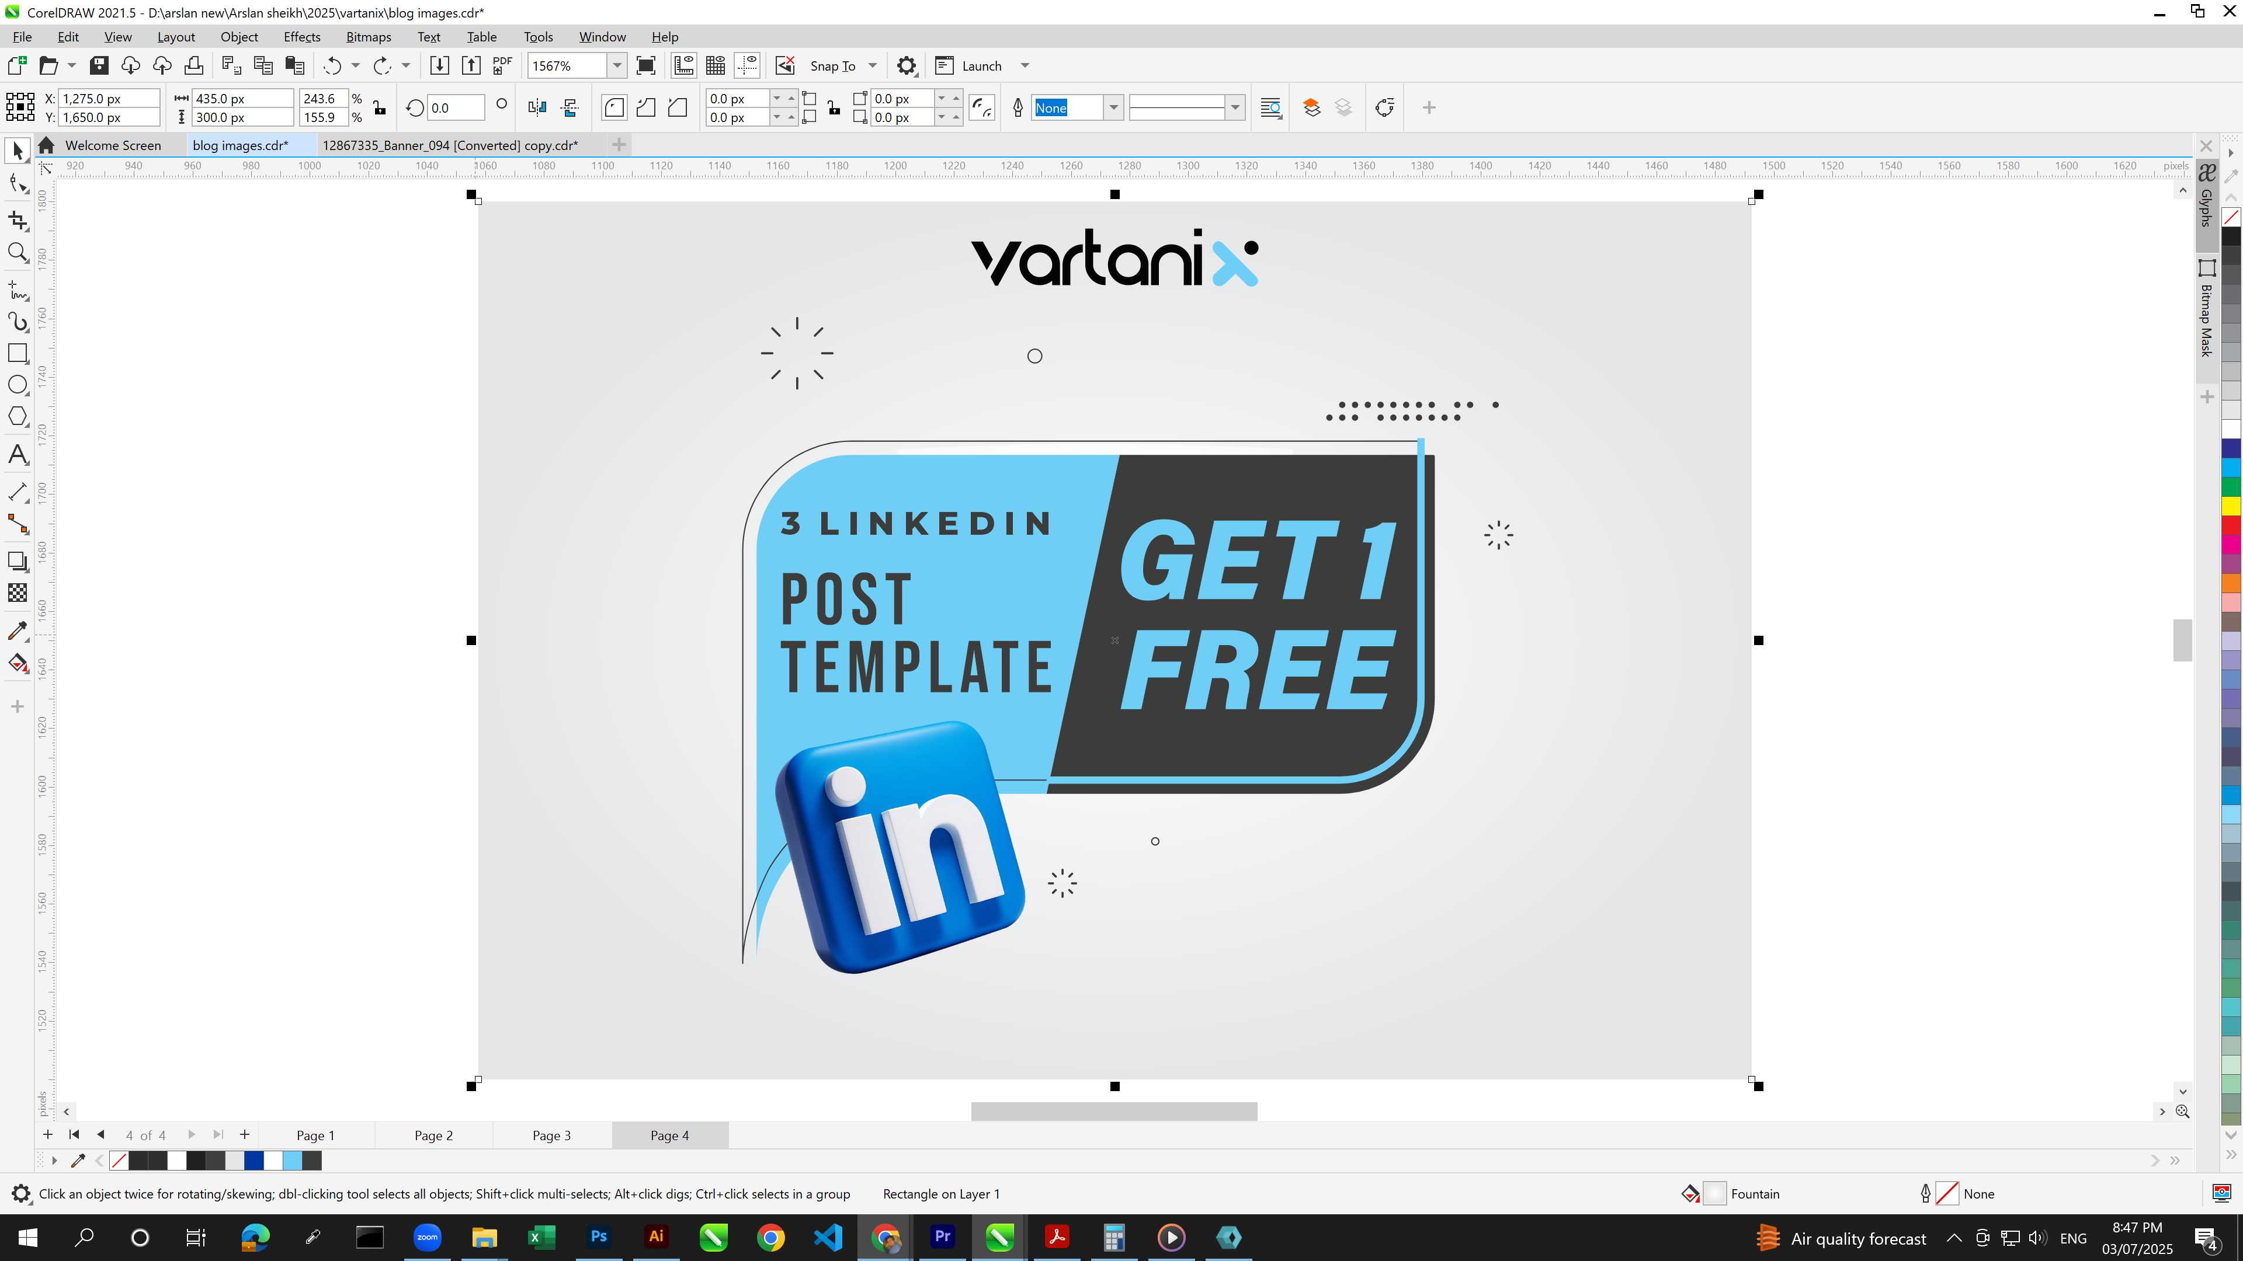Open the Bitmaps menu
Image resolution: width=2243 pixels, height=1261 pixels.
pos(369,37)
